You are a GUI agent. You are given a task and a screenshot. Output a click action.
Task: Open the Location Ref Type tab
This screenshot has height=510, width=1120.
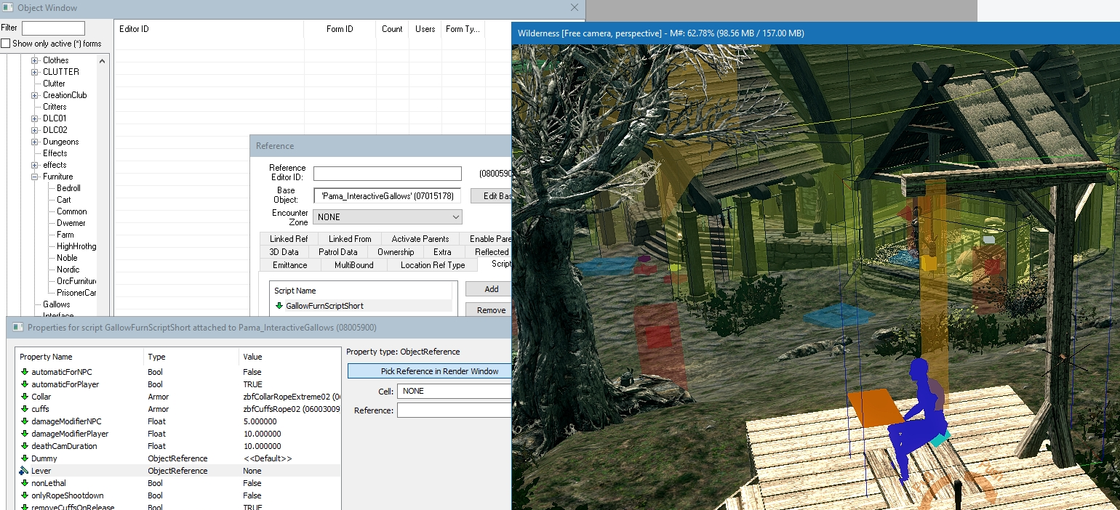(x=433, y=265)
